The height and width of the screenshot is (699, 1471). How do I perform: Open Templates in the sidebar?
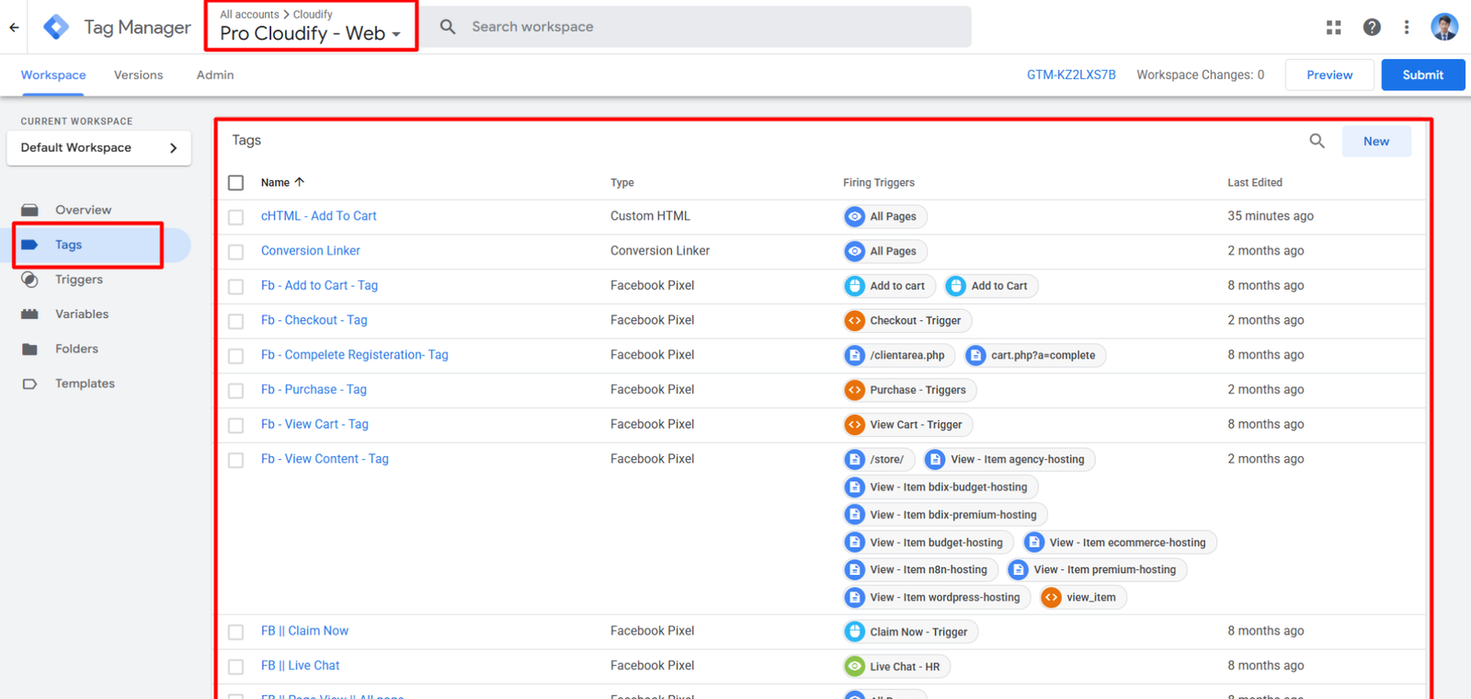coord(84,384)
